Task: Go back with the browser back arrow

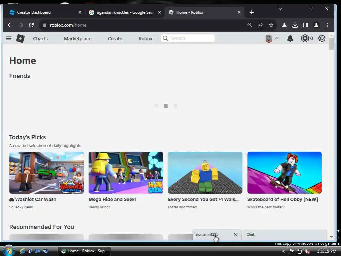Action: pyautogui.click(x=10, y=25)
